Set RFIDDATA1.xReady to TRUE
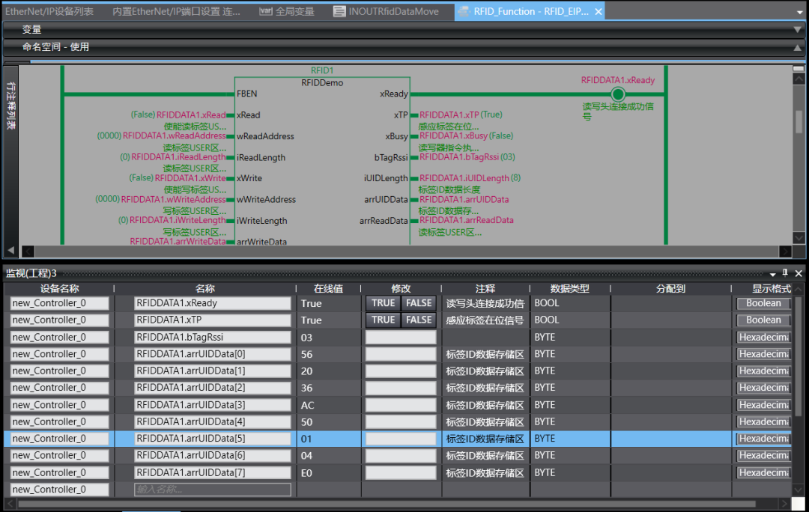809x512 pixels. [383, 303]
